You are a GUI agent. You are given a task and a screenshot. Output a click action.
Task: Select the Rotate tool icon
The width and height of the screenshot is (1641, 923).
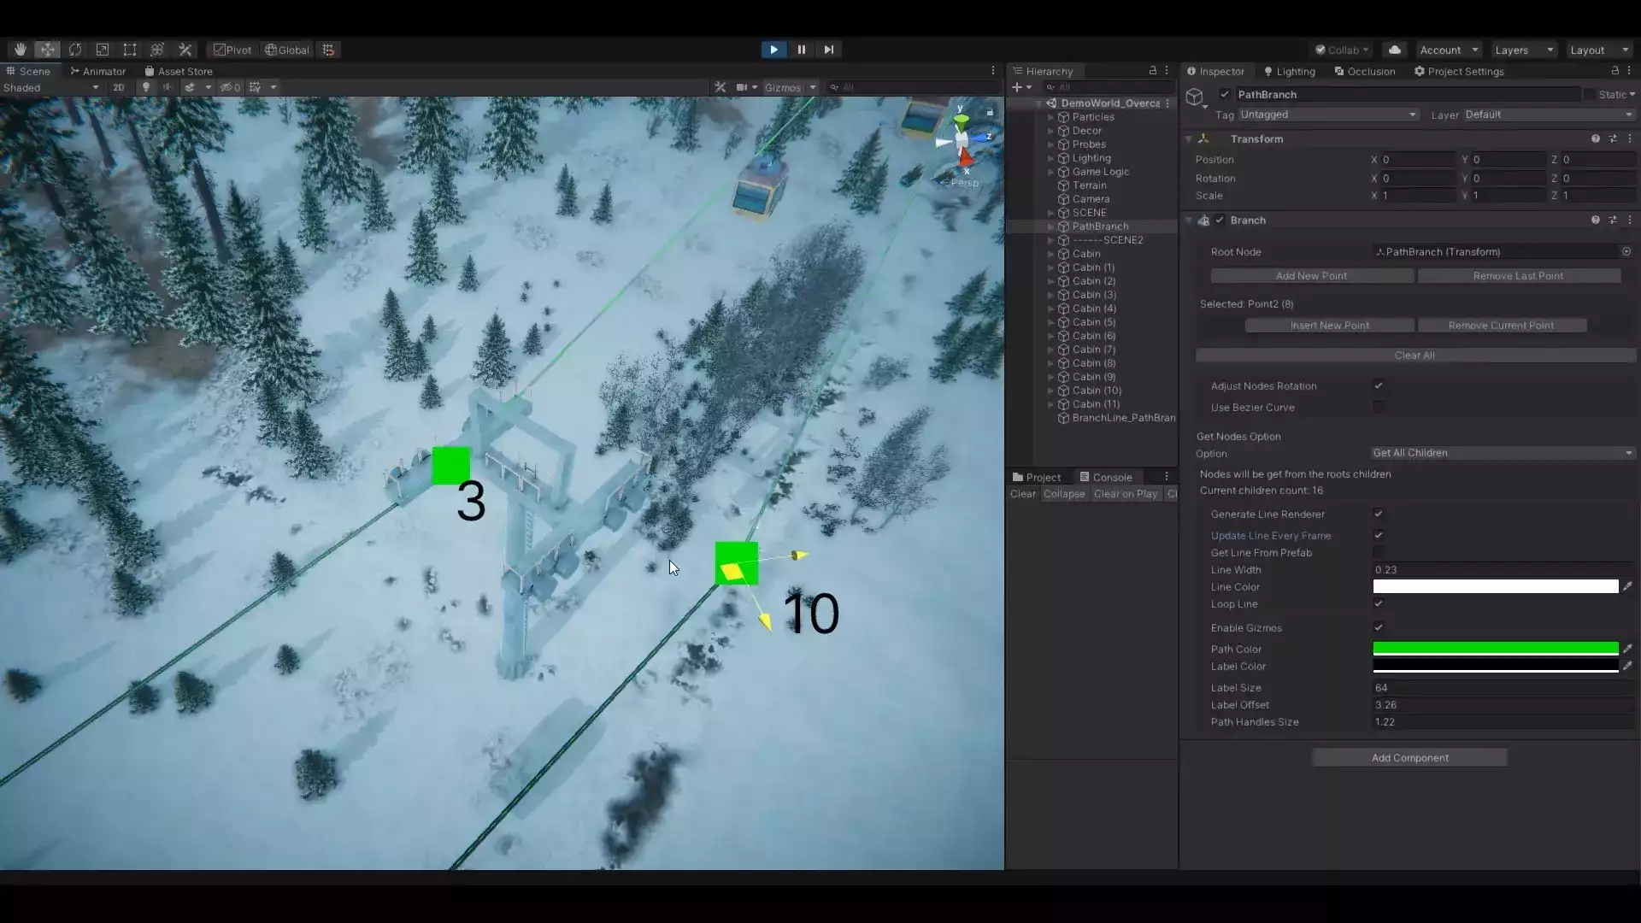75,50
